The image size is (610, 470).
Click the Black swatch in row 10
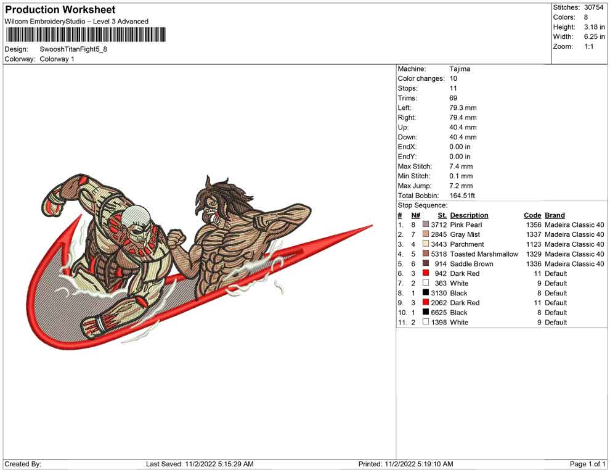pos(426,312)
